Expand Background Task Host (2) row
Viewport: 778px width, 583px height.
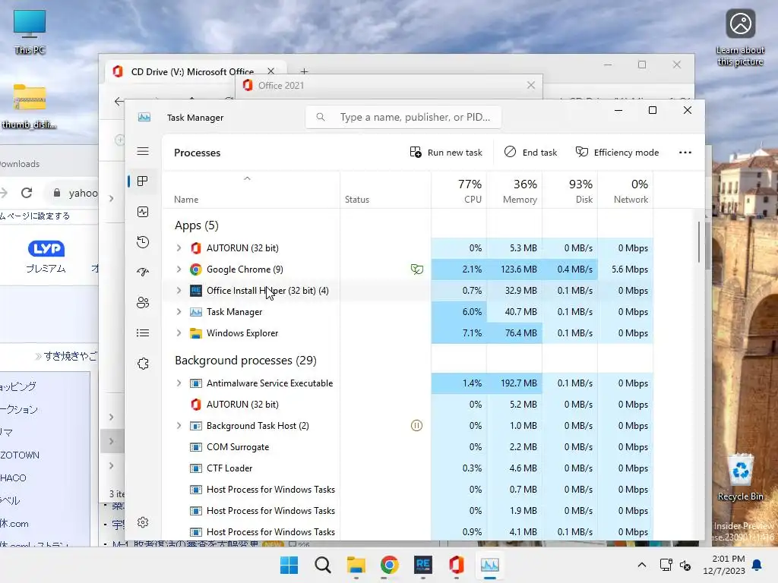pos(179,426)
